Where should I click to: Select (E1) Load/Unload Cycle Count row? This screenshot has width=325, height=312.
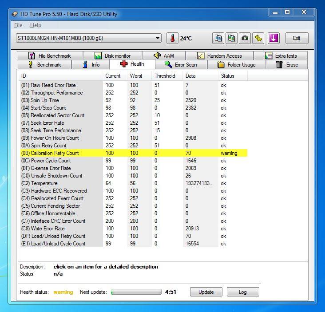pos(134,244)
